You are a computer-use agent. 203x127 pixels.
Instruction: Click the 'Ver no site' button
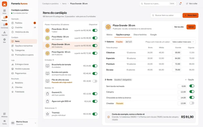(x=179, y=27)
